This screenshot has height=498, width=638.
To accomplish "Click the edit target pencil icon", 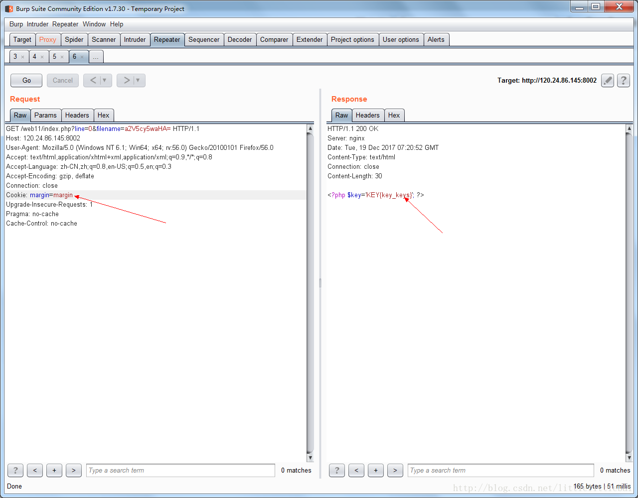I will tap(607, 80).
